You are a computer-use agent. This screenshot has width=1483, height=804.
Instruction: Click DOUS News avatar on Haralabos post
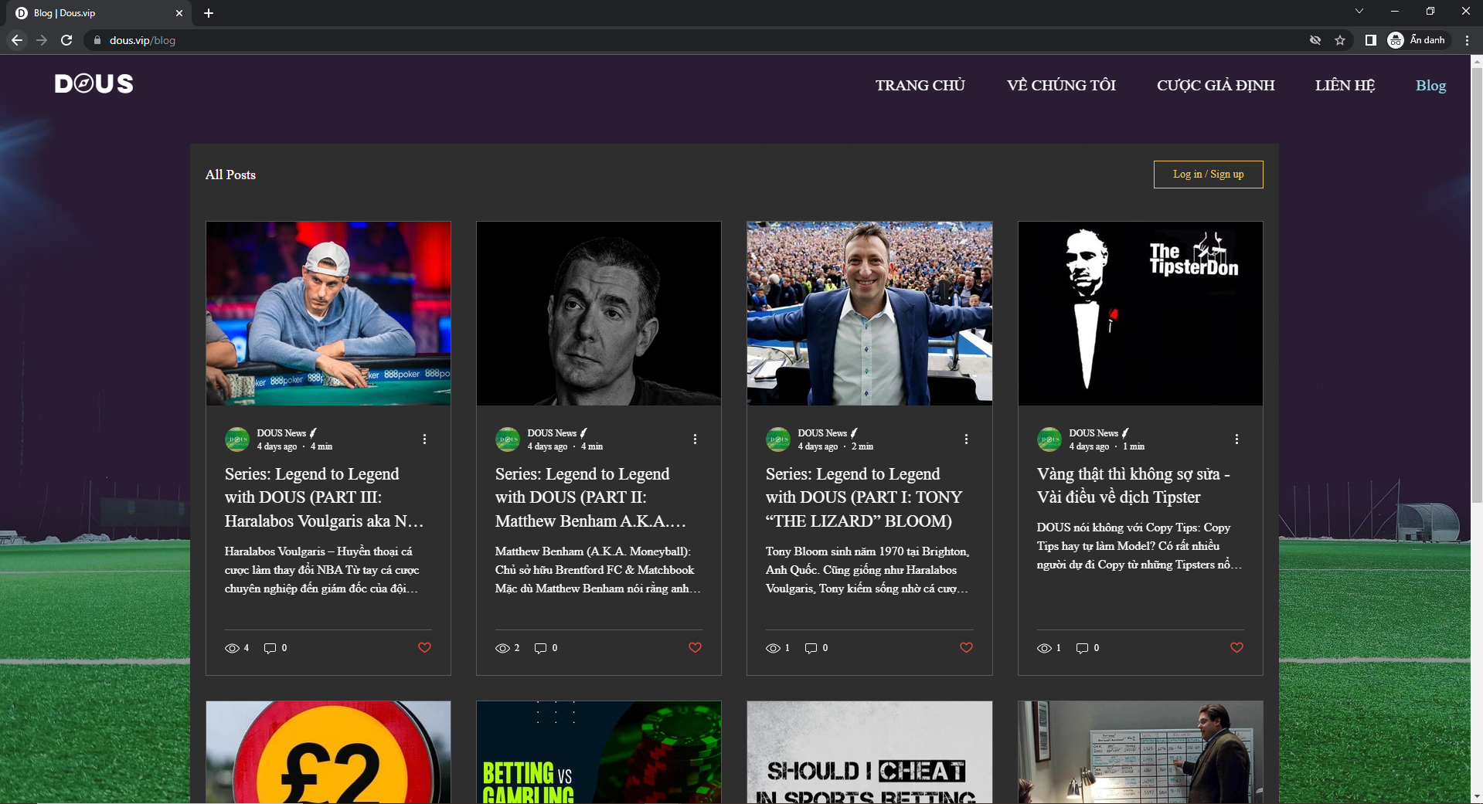[237, 439]
